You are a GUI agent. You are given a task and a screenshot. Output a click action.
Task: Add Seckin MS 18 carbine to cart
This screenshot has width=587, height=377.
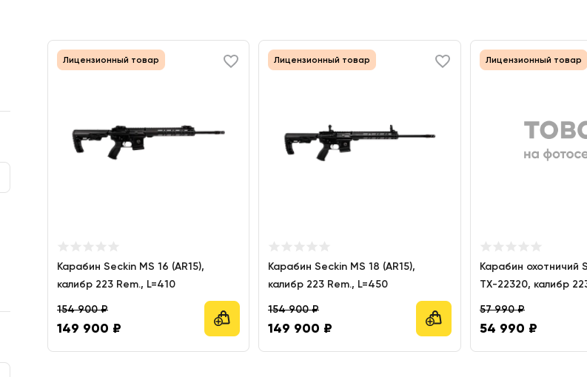[x=434, y=319]
